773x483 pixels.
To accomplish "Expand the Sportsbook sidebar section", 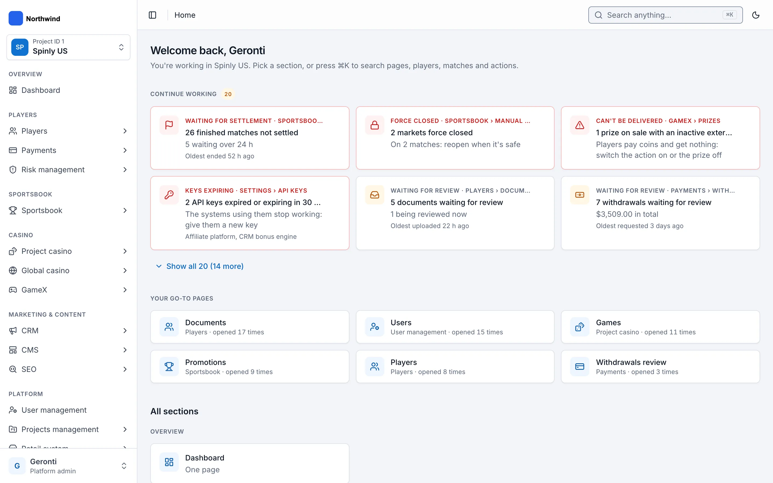I will [x=68, y=211].
